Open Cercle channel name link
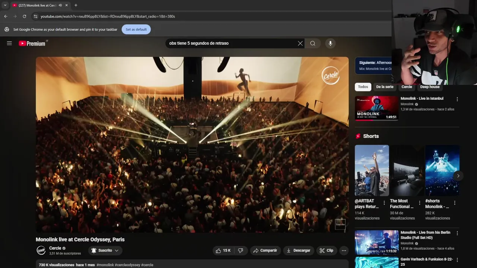 pos(55,248)
